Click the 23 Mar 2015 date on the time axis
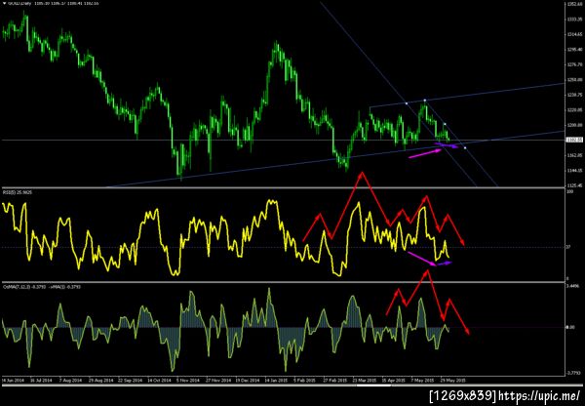585x406 pixels. point(365,380)
